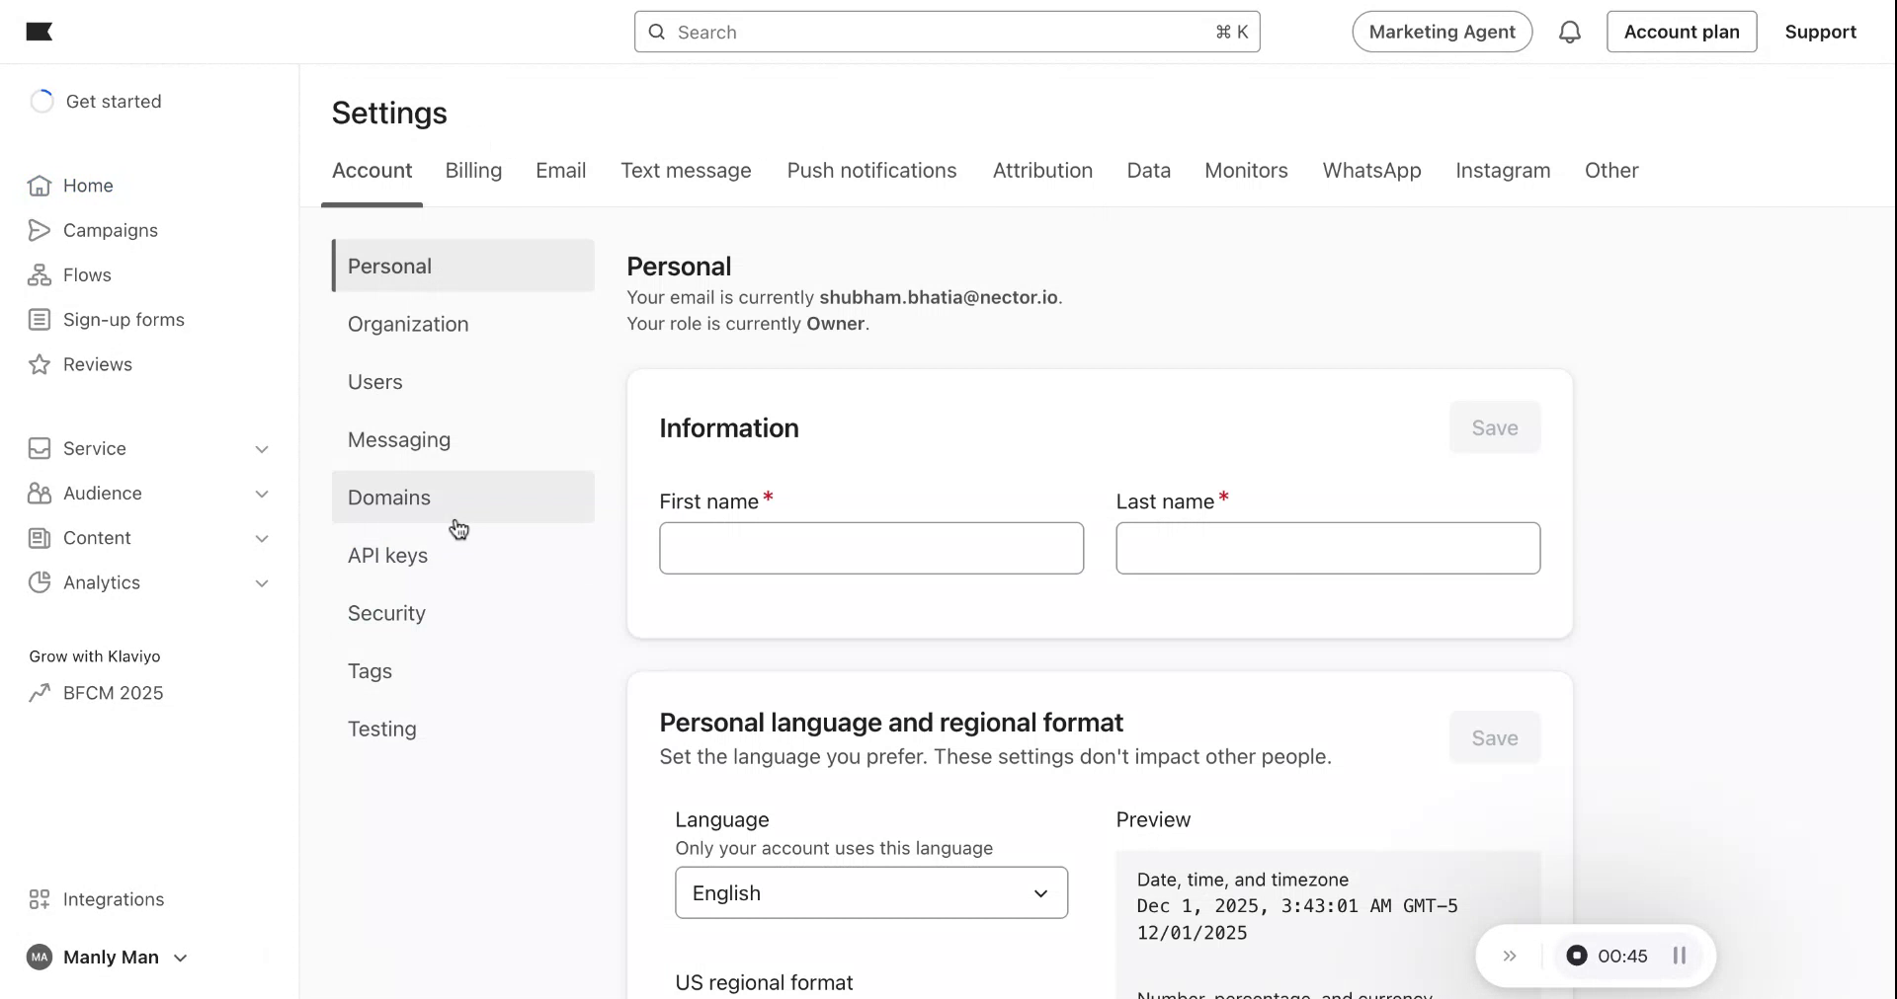This screenshot has height=999, width=1897.
Task: Save the Information section
Action: pyautogui.click(x=1494, y=428)
